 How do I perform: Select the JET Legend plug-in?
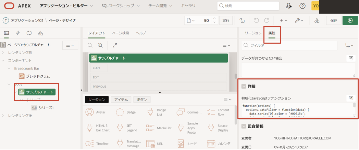(127, 128)
